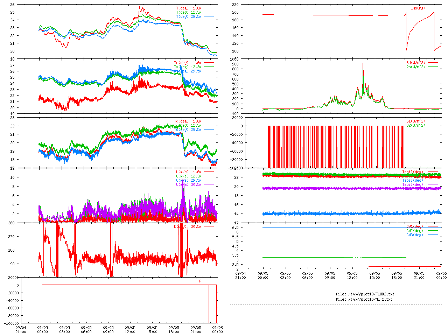Click the 'file: /tmp//plot10/FLUX2.txt' text

click(x=365, y=294)
